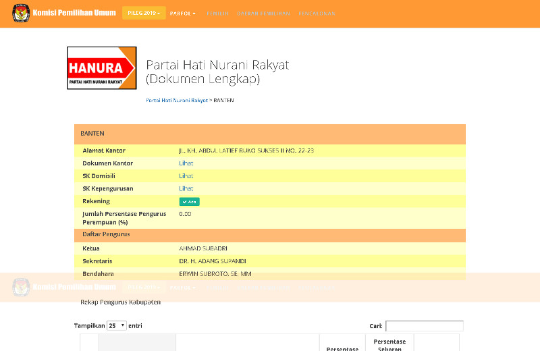
Task: Follow Partai Hati Nurani Rakyat breadcrumb link
Action: [x=177, y=100]
